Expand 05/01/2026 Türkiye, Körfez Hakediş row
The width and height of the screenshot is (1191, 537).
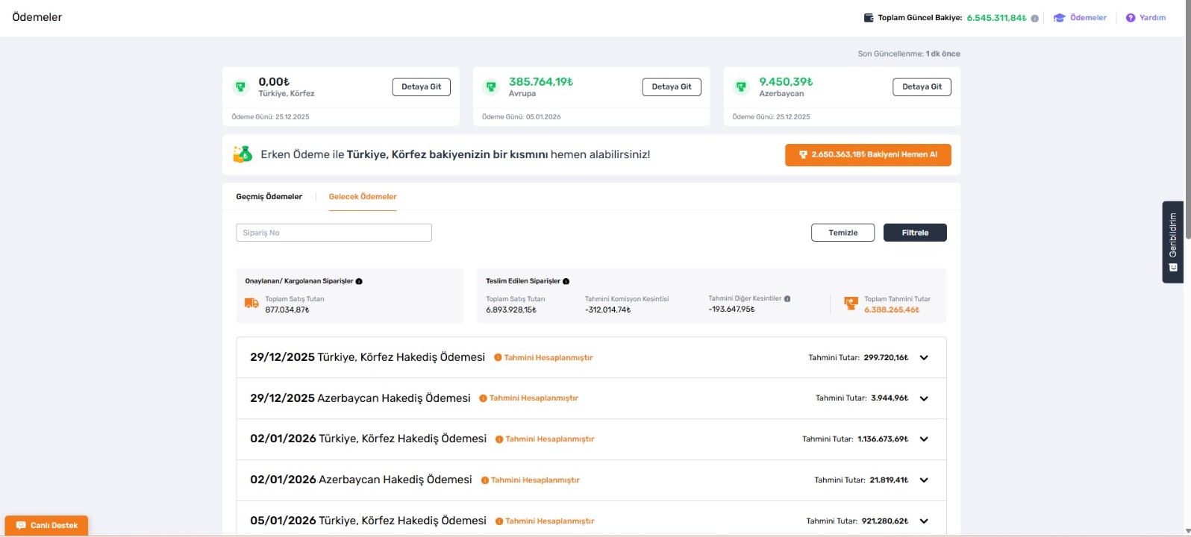click(924, 521)
